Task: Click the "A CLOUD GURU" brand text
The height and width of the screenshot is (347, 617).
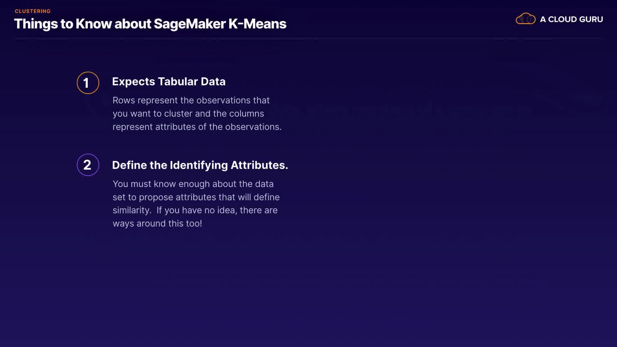Action: (x=571, y=19)
